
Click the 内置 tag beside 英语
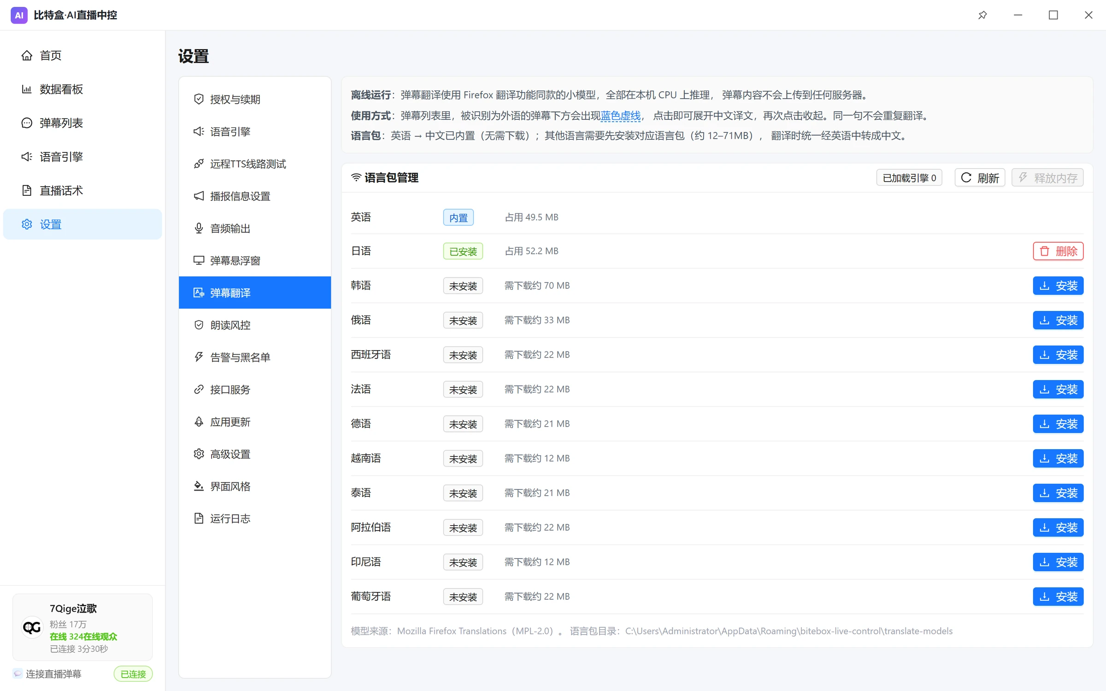click(x=458, y=217)
